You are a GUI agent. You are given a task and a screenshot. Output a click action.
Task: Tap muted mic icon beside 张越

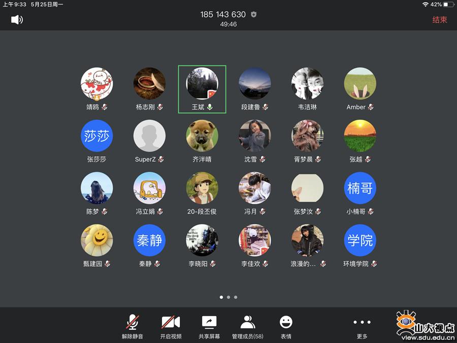click(x=368, y=159)
